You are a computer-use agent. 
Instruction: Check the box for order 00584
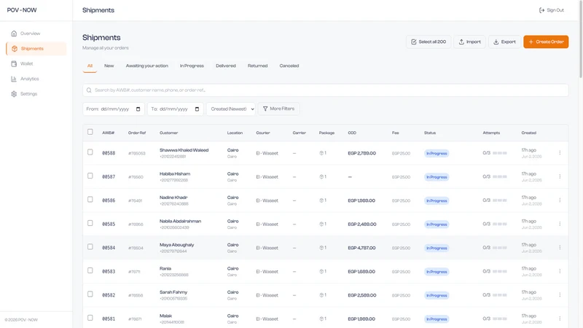click(x=90, y=246)
